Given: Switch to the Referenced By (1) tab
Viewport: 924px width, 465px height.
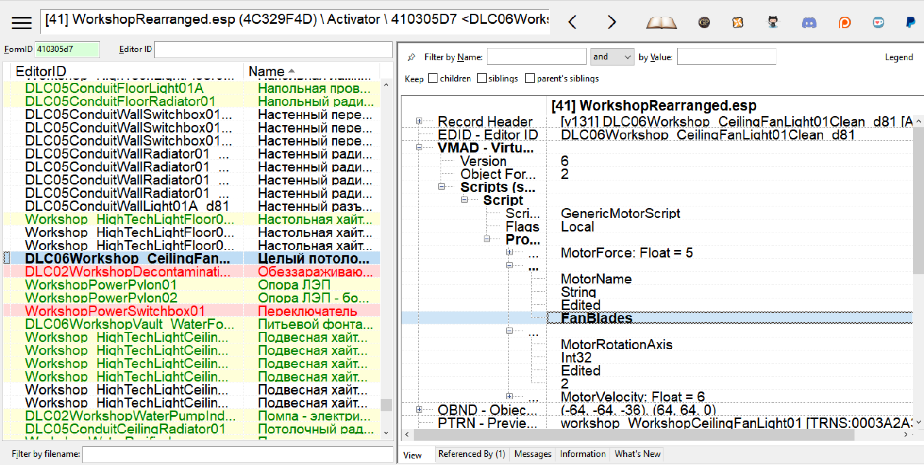Looking at the screenshot, I should (x=471, y=454).
